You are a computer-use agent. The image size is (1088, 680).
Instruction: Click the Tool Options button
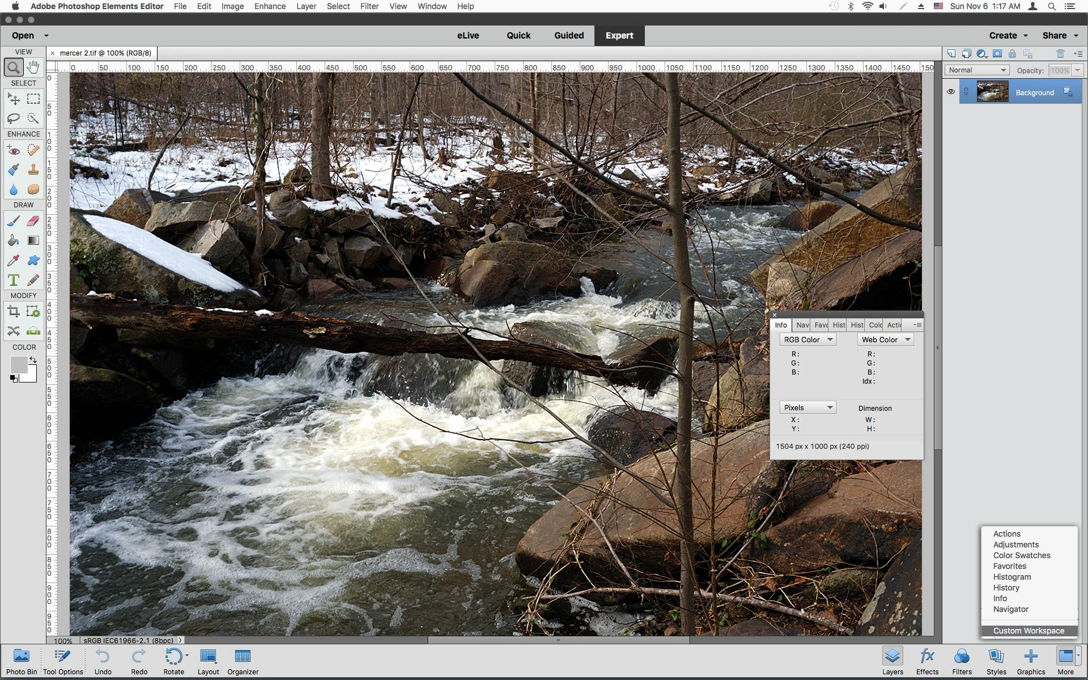tap(63, 661)
